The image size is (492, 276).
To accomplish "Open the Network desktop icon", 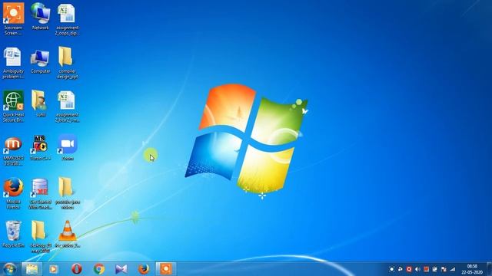I will click(x=41, y=17).
